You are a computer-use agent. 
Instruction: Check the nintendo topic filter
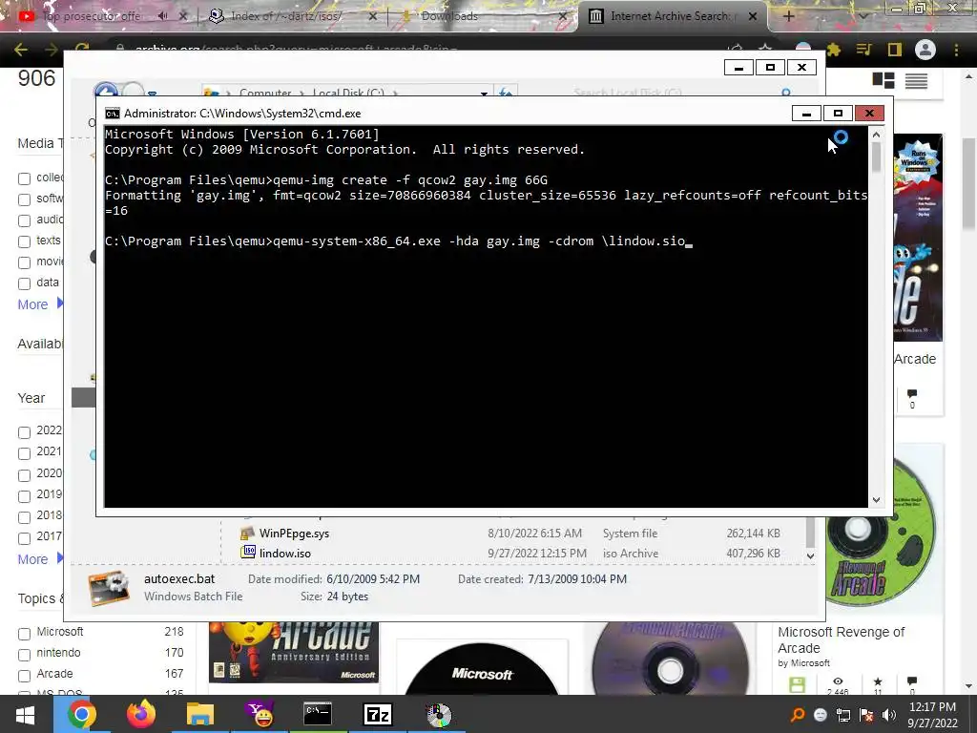(24, 655)
